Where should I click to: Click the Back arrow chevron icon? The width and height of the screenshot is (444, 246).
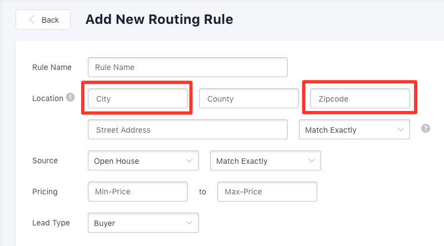32,19
